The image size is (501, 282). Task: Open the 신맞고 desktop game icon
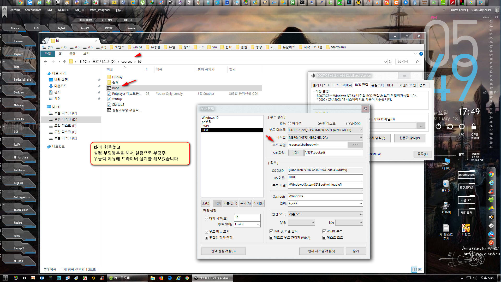[x=466, y=230]
